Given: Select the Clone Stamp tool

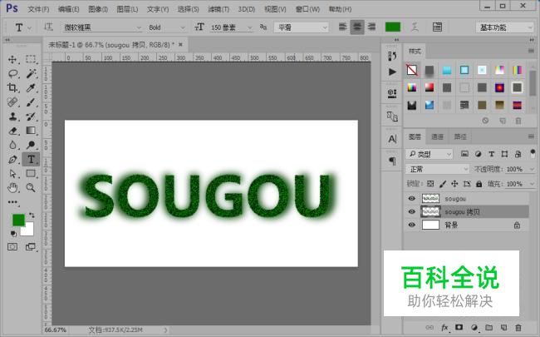Looking at the screenshot, I should [12, 116].
